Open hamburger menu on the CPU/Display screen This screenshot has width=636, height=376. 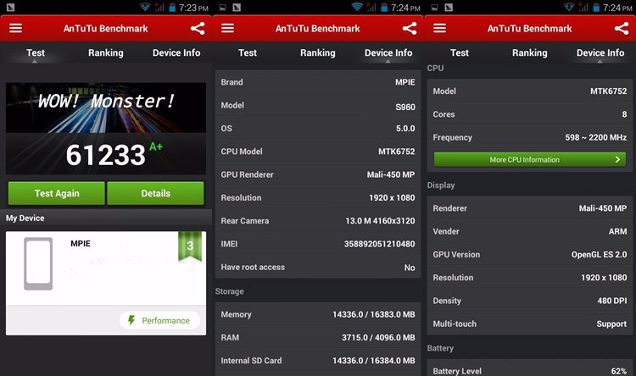pyautogui.click(x=439, y=28)
